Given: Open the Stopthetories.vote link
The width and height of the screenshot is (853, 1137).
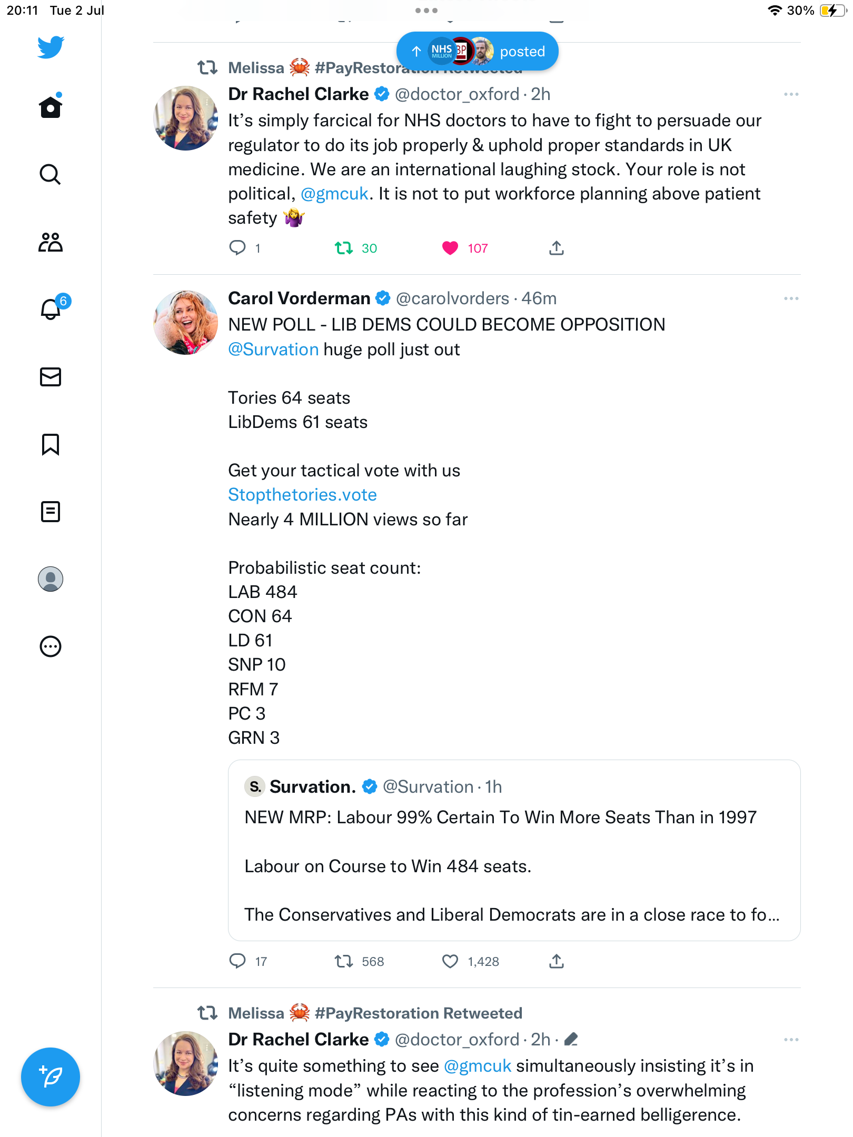Looking at the screenshot, I should tap(302, 495).
